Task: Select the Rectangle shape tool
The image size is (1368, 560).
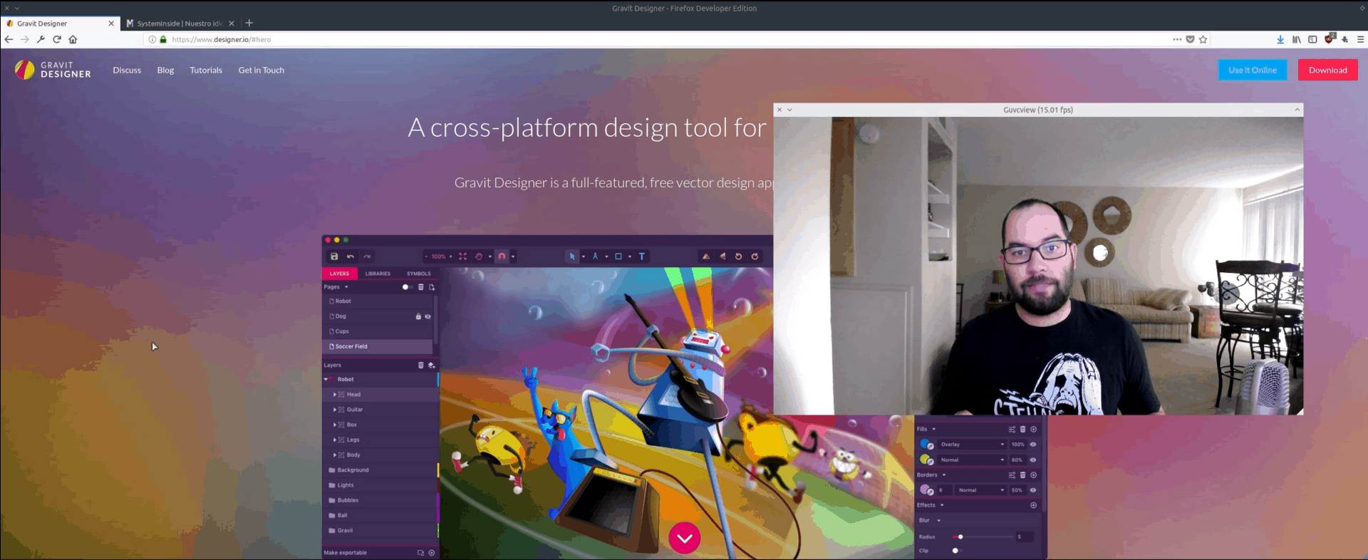Action: point(618,256)
